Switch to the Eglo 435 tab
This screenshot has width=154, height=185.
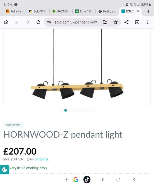(x=84, y=11)
